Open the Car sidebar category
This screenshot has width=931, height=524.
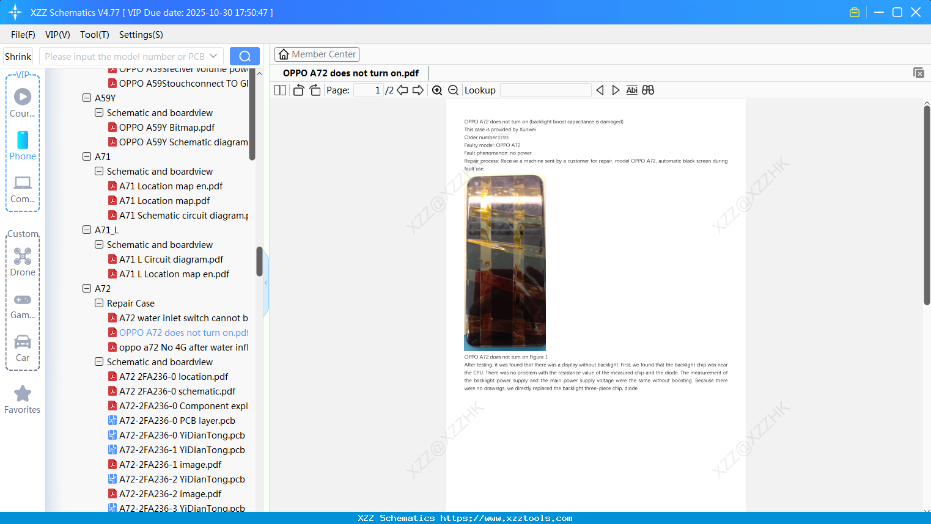point(23,348)
